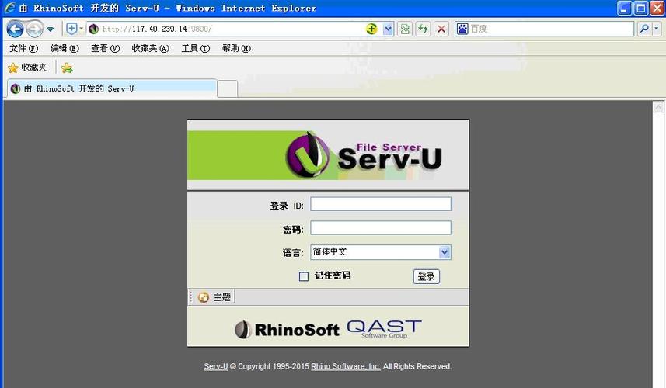Open the Rhino Software, Inc. link
666x388 pixels.
pos(345,366)
